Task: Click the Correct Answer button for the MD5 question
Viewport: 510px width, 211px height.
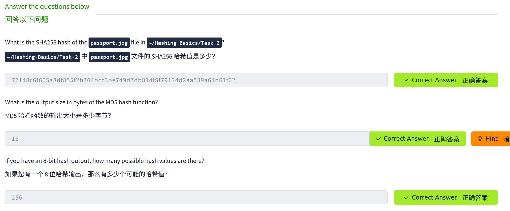Action: tap(418, 139)
